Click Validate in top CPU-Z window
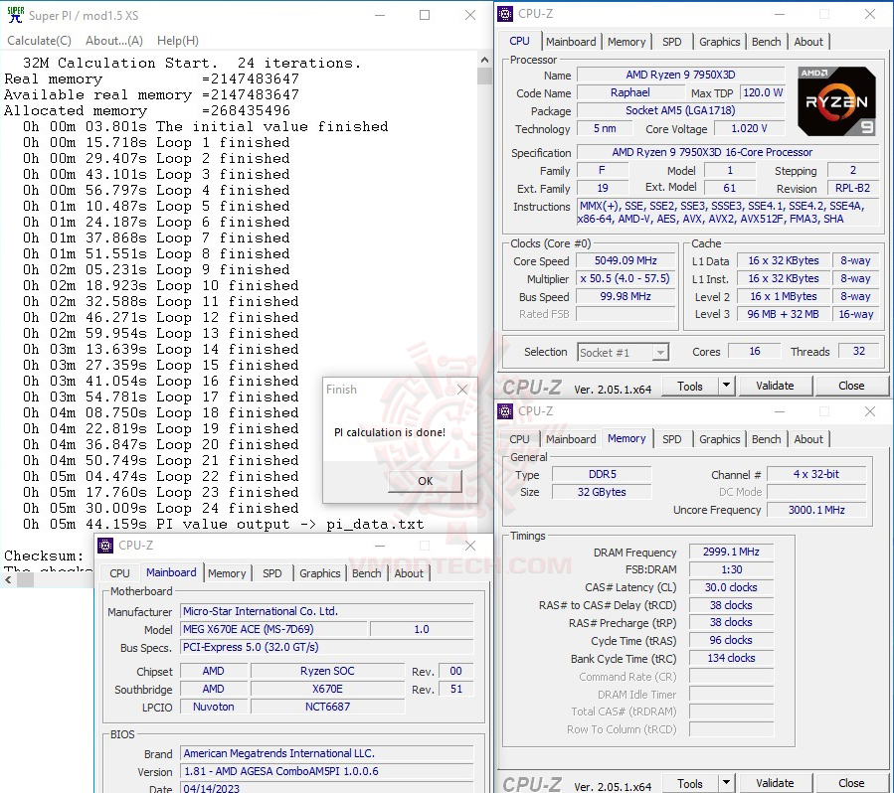This screenshot has width=894, height=793. pyautogui.click(x=775, y=386)
